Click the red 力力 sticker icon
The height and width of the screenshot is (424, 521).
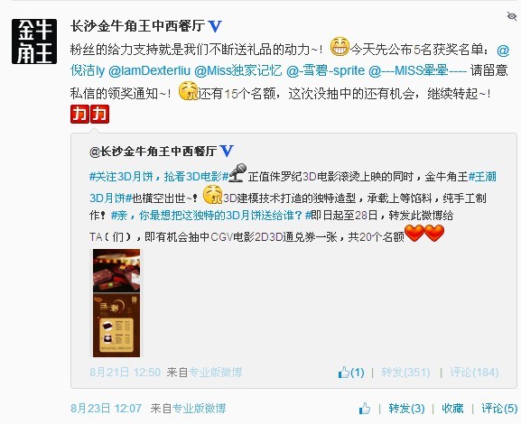click(x=89, y=115)
